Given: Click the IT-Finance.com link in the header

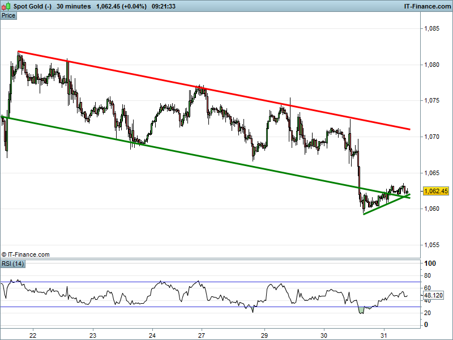Looking at the screenshot, I should (427, 6).
